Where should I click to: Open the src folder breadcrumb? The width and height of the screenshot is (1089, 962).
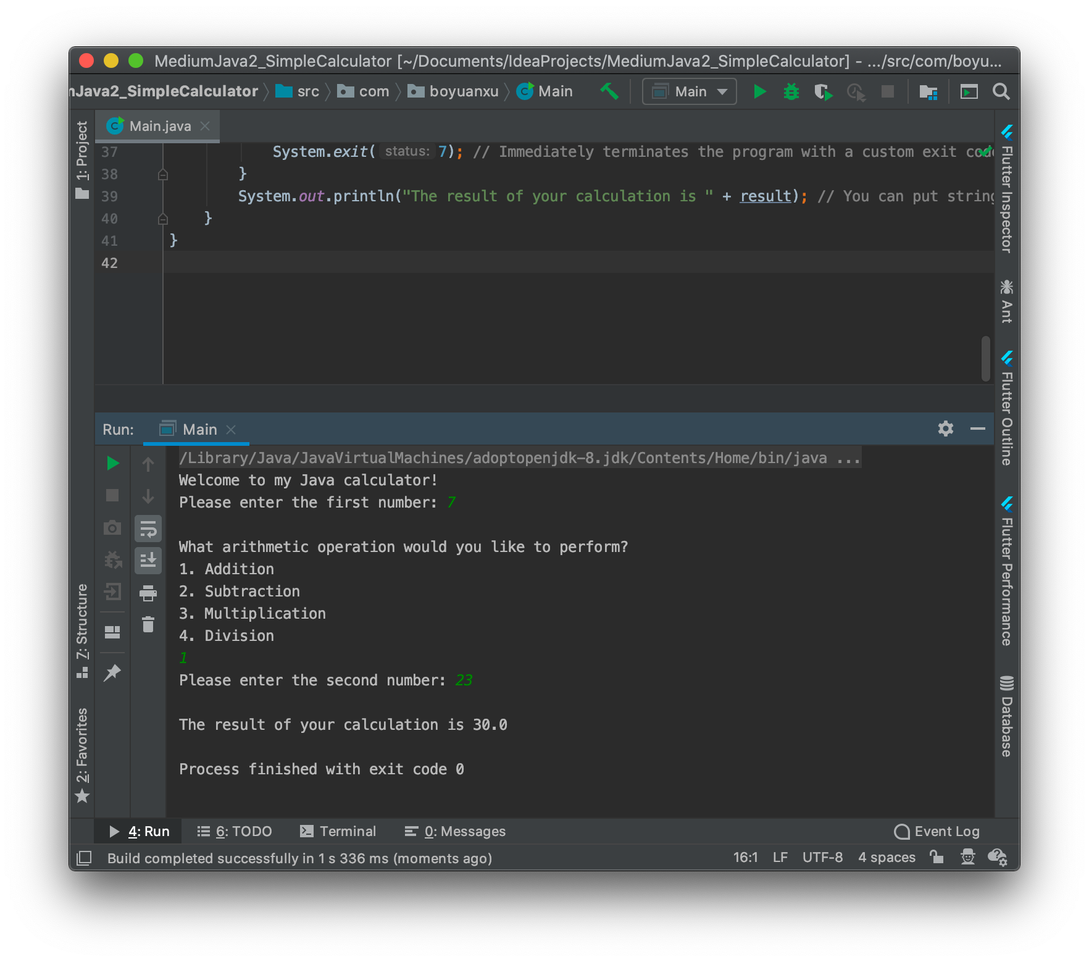(307, 91)
